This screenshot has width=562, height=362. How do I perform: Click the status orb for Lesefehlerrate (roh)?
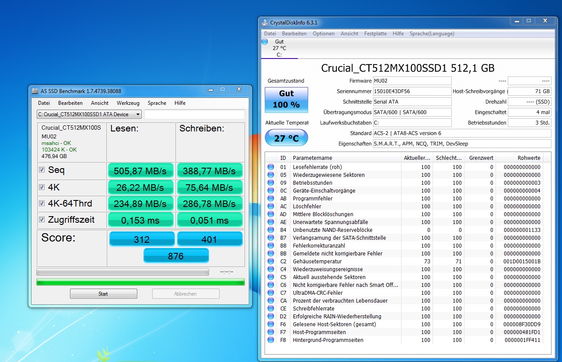tap(271, 167)
